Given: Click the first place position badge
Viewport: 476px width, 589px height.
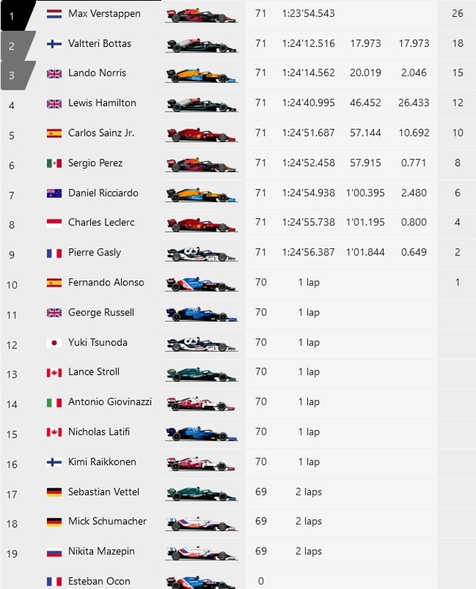Looking at the screenshot, I should [x=14, y=15].
